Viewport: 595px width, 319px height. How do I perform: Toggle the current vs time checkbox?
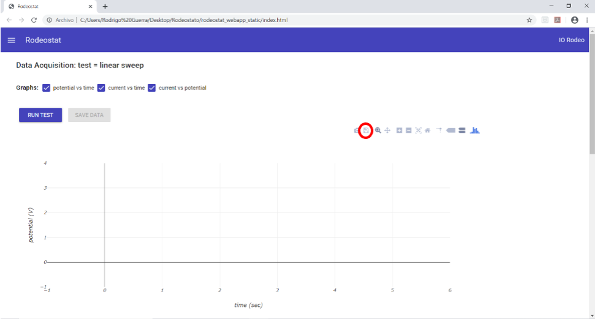pos(102,88)
